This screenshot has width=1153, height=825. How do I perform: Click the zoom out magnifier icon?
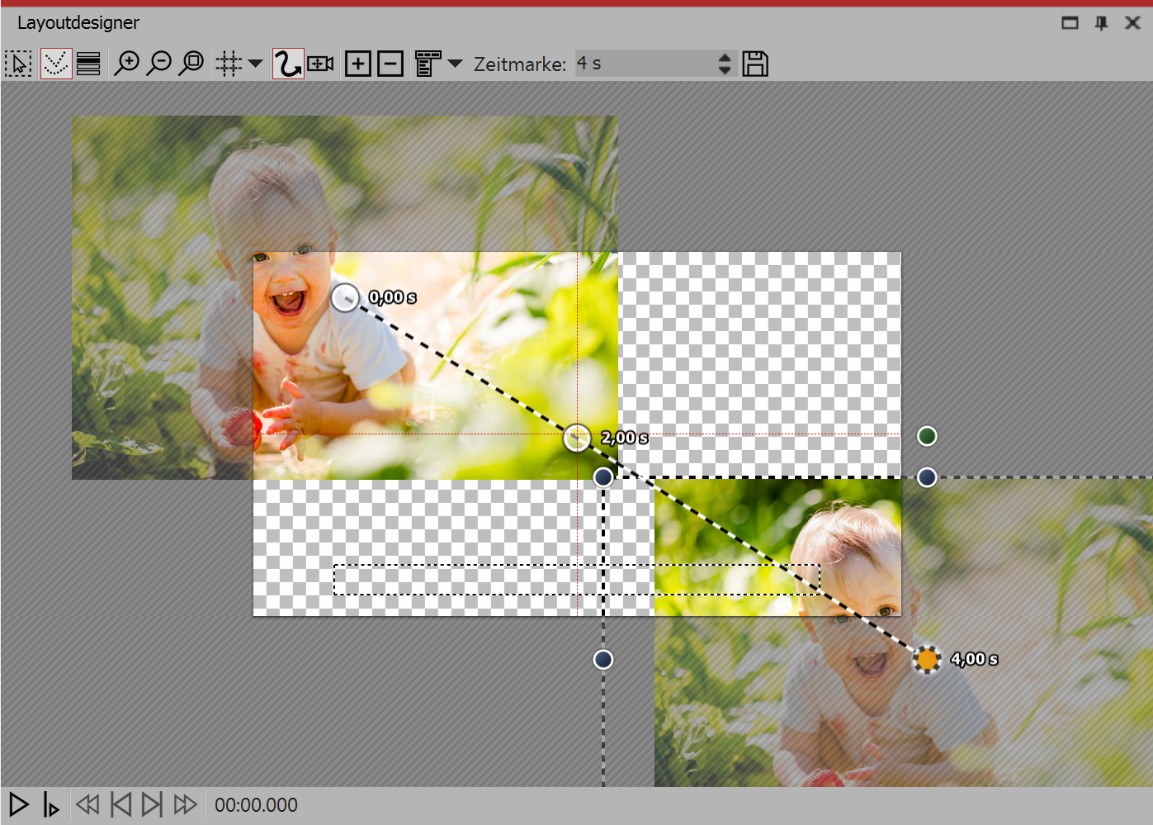tap(159, 64)
